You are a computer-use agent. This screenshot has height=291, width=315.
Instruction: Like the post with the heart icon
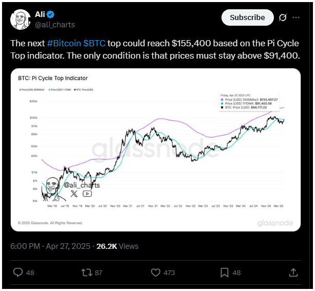tap(156, 272)
